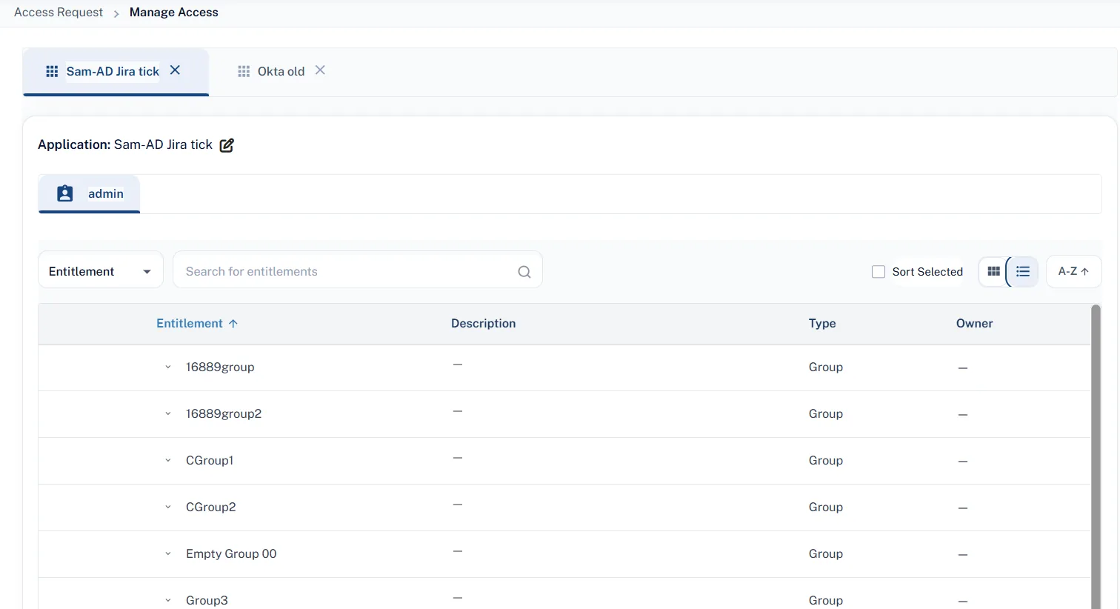1120x609 pixels.
Task: Edit the application name pencil icon
Action: 227,145
